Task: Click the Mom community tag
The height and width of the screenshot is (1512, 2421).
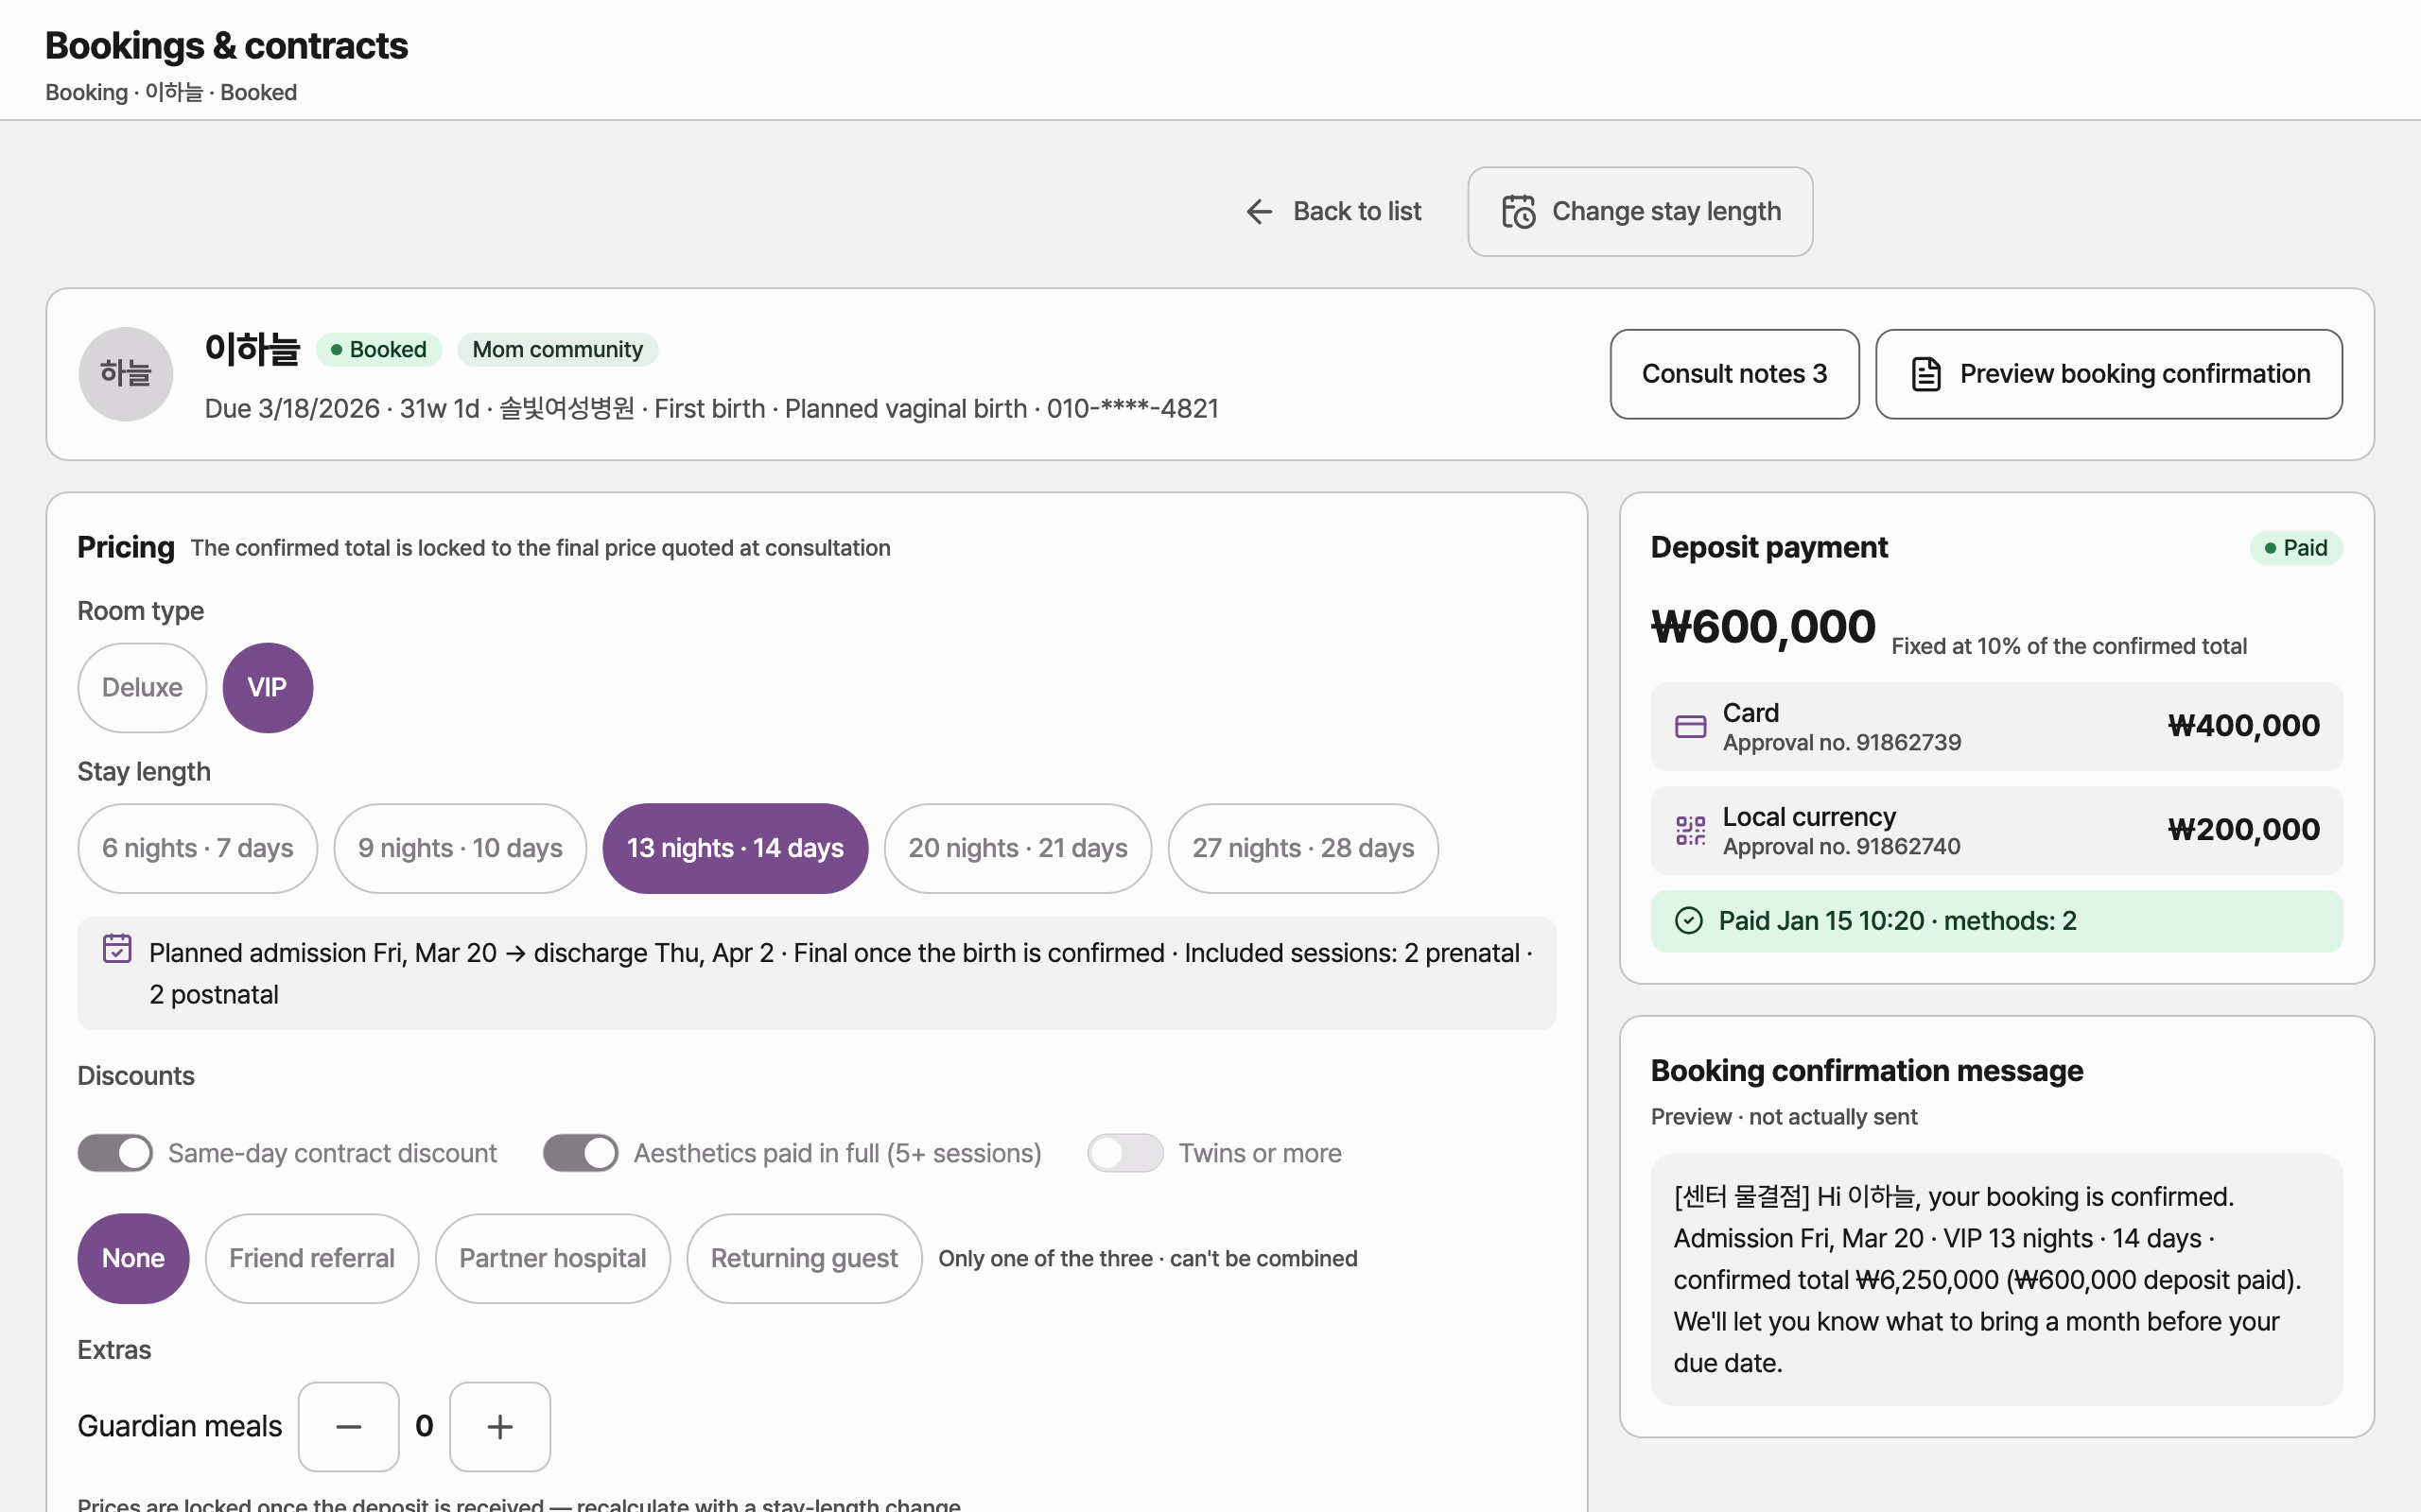Action: coord(557,349)
